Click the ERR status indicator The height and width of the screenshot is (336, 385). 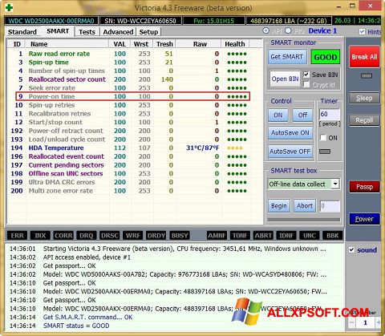(18, 236)
